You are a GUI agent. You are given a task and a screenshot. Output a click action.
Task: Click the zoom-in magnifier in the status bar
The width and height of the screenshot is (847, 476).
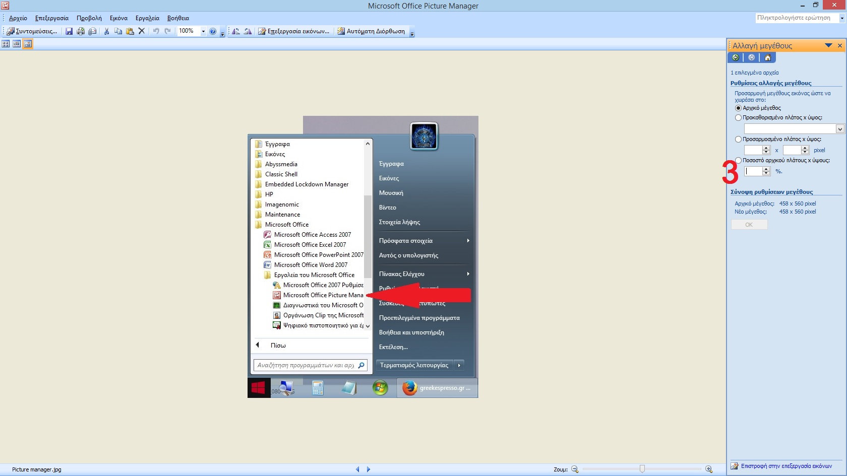[709, 469]
